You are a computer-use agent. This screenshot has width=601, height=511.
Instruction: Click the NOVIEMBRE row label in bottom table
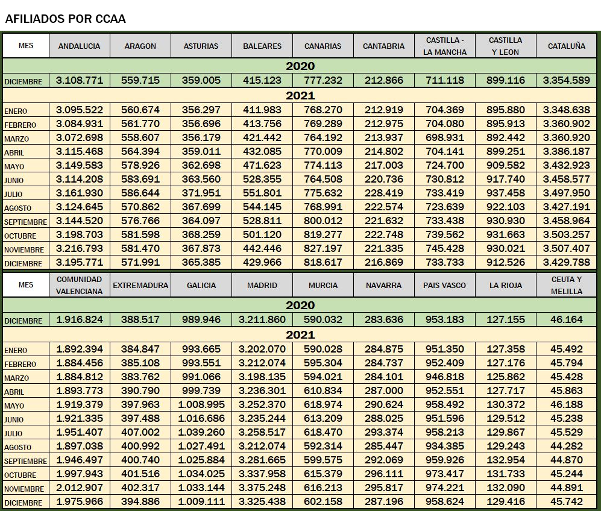[x=24, y=489]
